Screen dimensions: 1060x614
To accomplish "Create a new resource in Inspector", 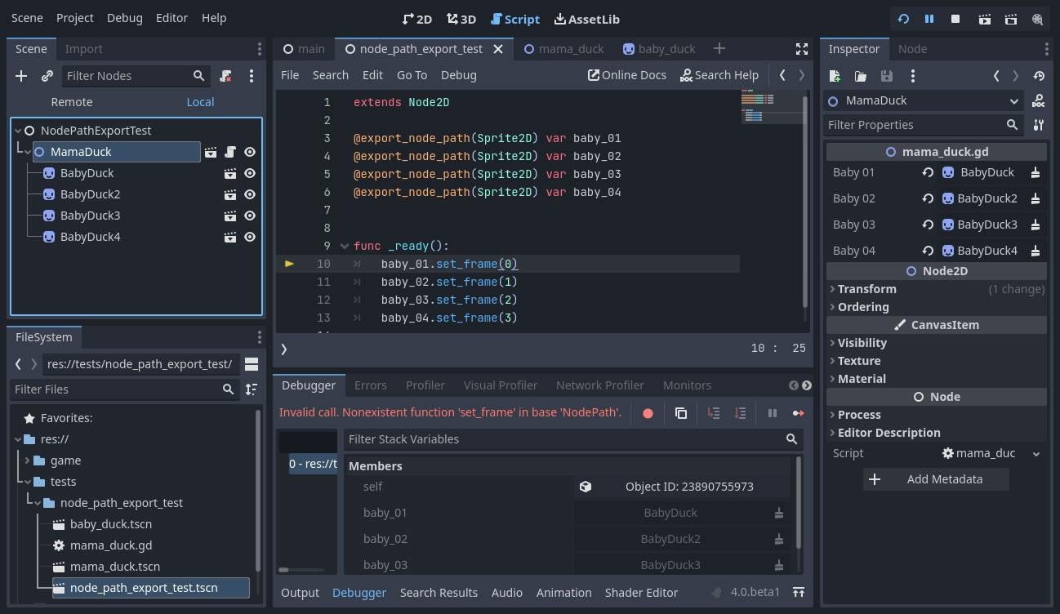I will [x=835, y=76].
